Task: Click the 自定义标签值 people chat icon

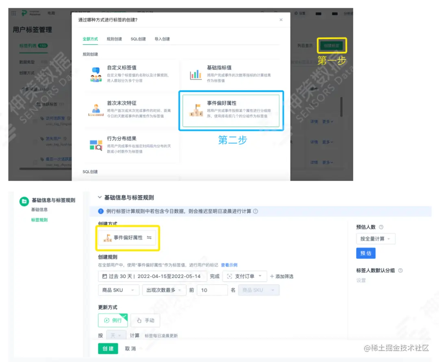Action: 96,74
